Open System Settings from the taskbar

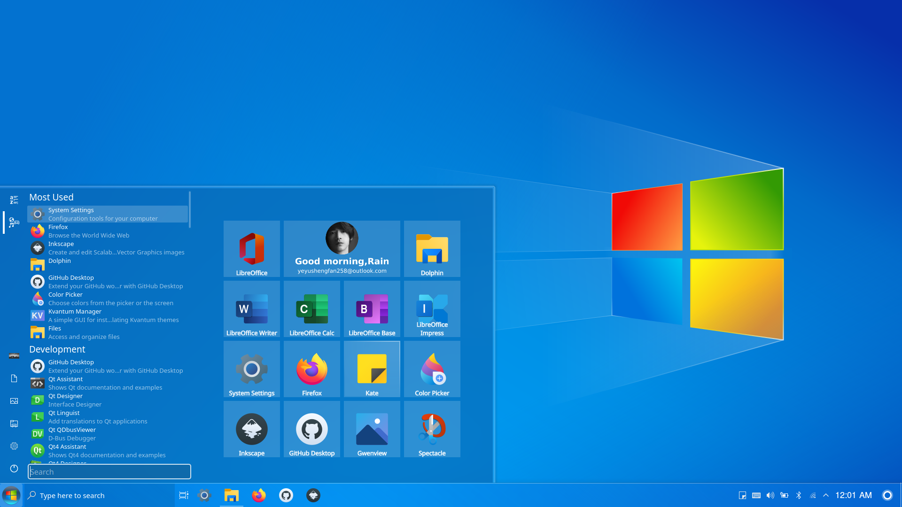point(204,495)
